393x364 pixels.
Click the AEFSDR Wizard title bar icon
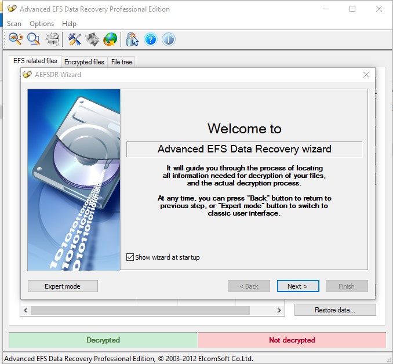[27, 74]
